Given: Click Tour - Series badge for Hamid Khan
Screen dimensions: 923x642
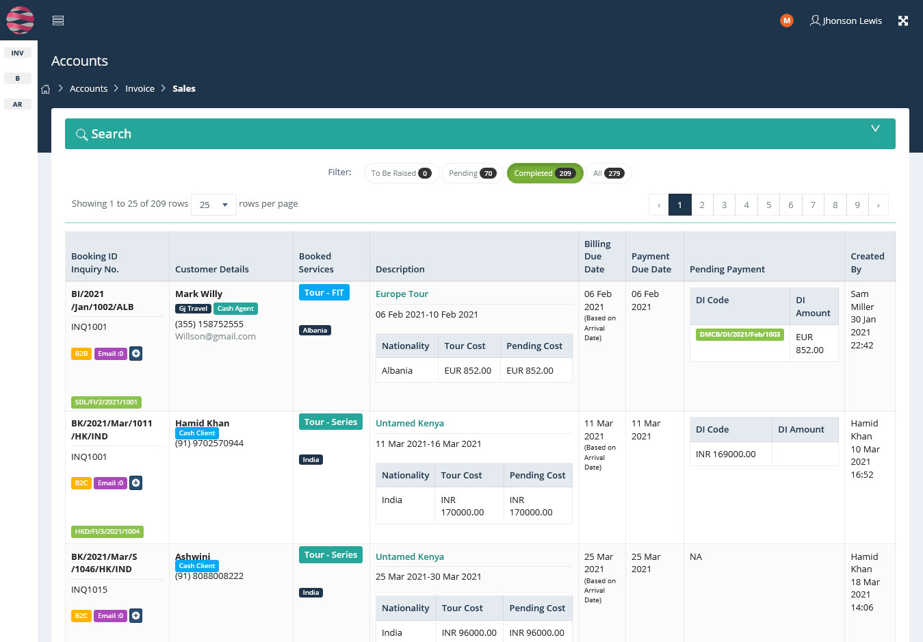Looking at the screenshot, I should (330, 422).
